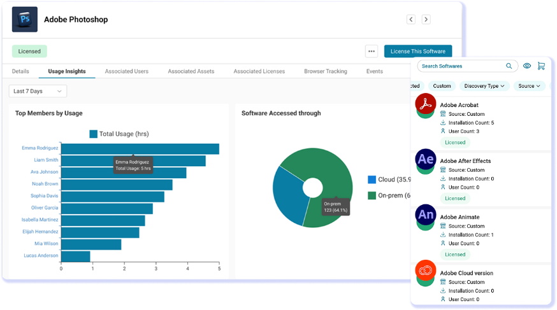Click Isabella Martinez member name
The image size is (557, 310).
pos(40,220)
